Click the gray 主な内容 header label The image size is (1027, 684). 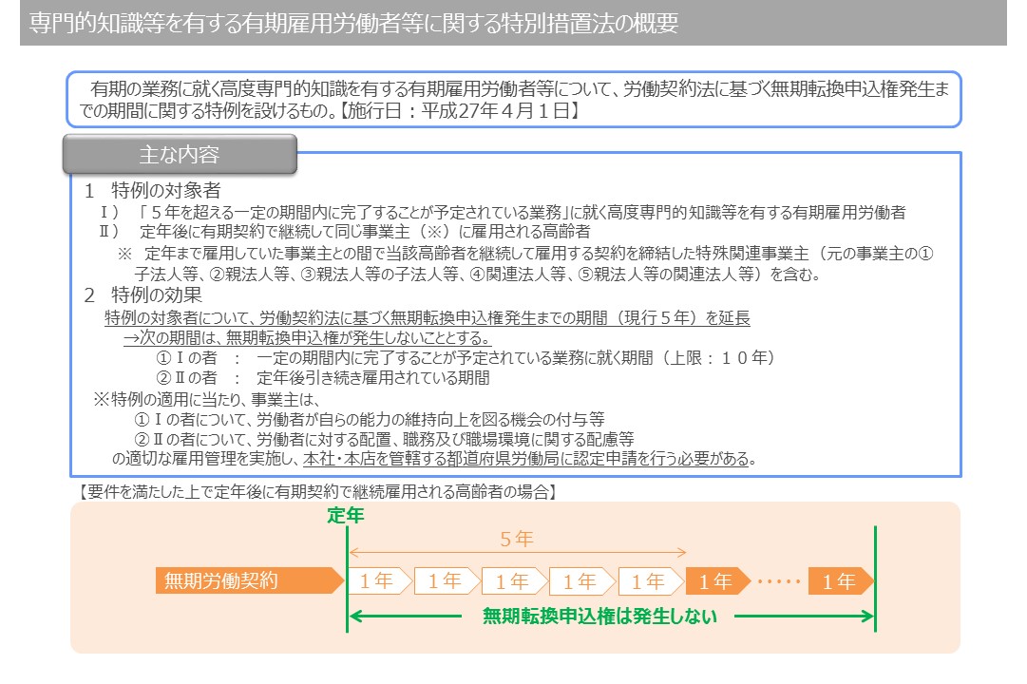point(180,155)
